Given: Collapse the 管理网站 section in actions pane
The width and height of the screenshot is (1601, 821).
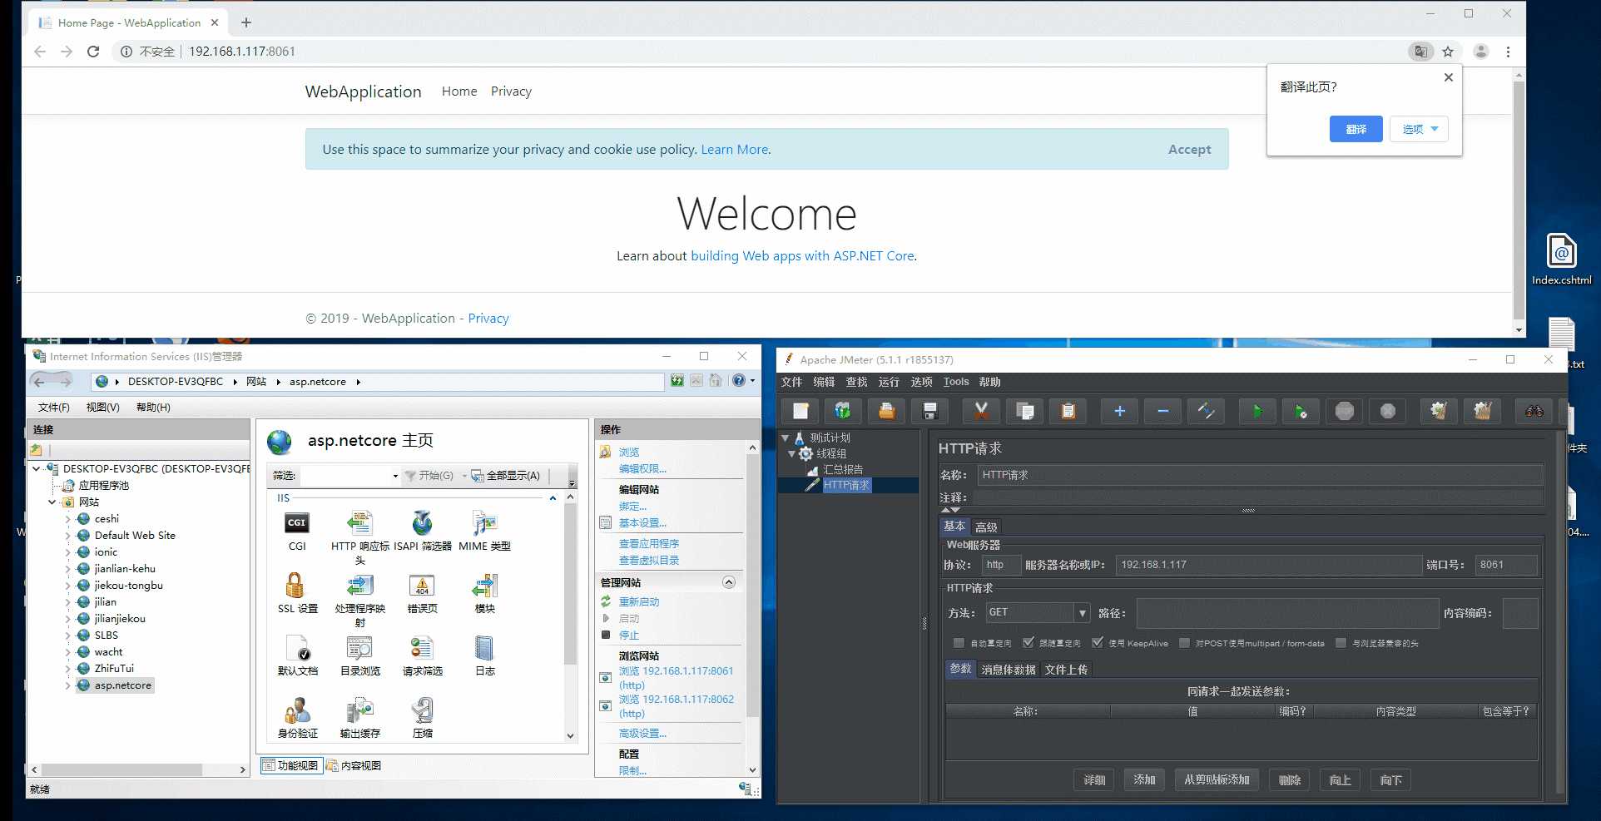Looking at the screenshot, I should point(729,582).
